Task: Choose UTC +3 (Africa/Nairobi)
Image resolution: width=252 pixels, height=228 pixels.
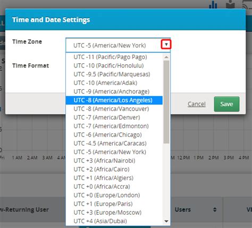Action: 114,161
